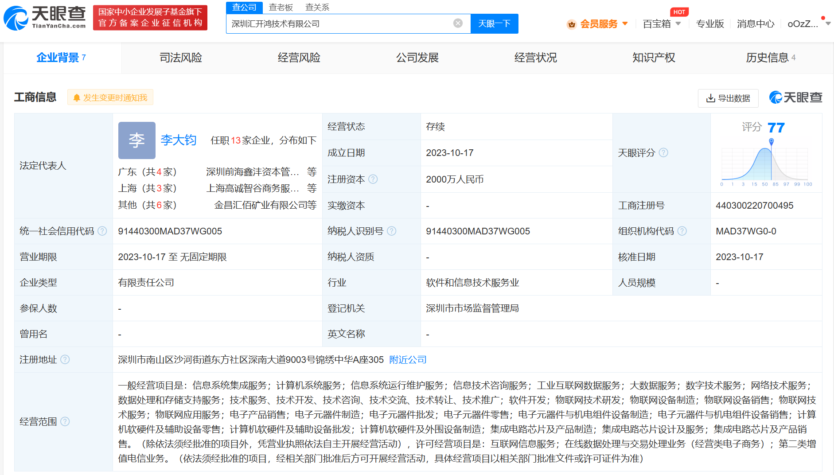Image resolution: width=834 pixels, height=475 pixels.
Task: Click the bell icon in 发生变更时通知我
Action: pyautogui.click(x=76, y=97)
